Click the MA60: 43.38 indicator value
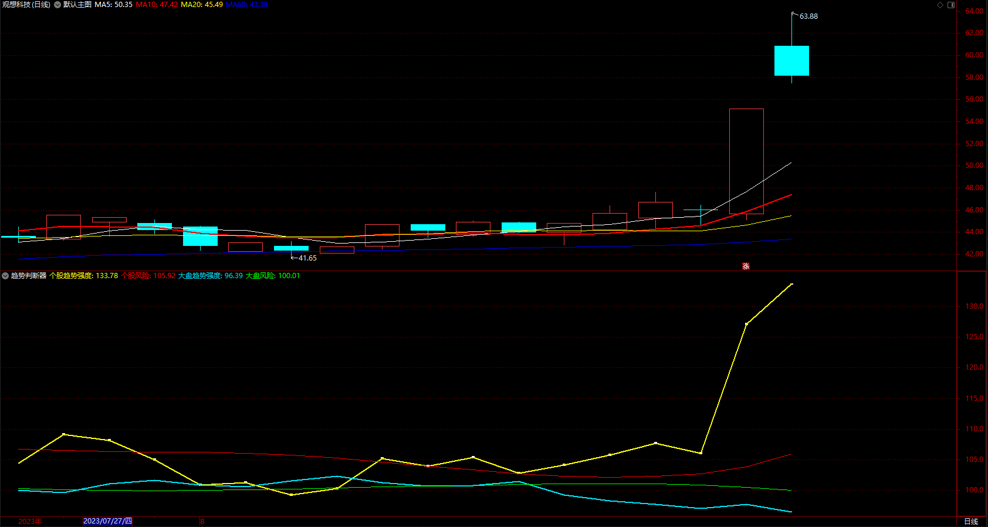Screen dimensions: 988x527 click(x=246, y=5)
